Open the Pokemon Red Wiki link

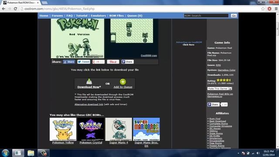(x=220, y=95)
